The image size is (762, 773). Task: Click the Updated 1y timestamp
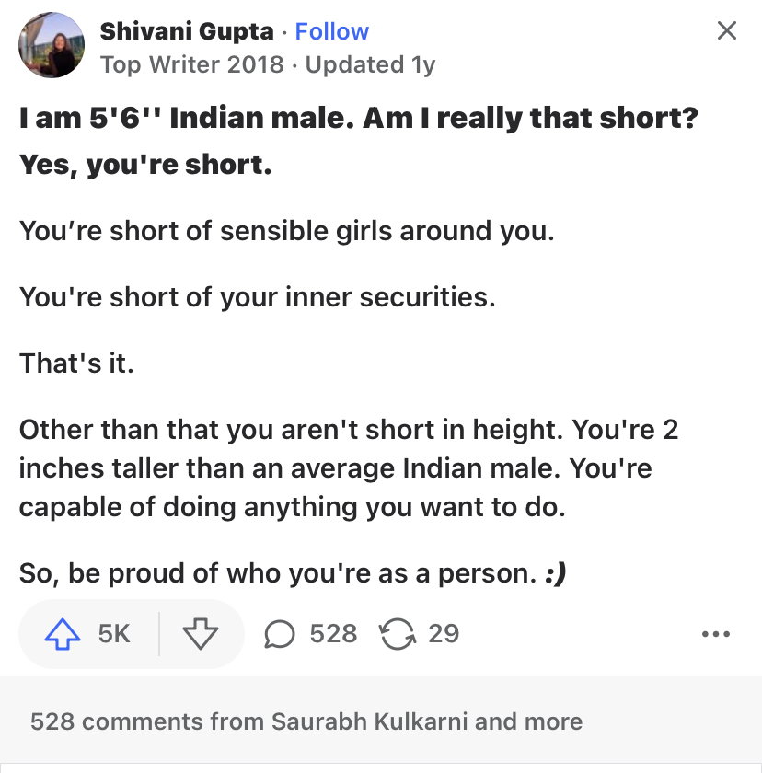pos(371,64)
